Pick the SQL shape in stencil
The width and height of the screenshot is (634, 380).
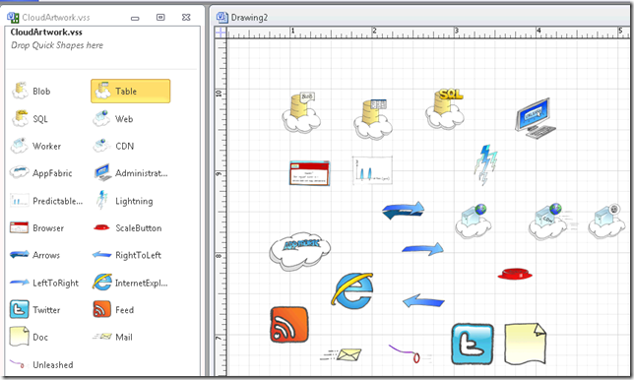coord(30,119)
